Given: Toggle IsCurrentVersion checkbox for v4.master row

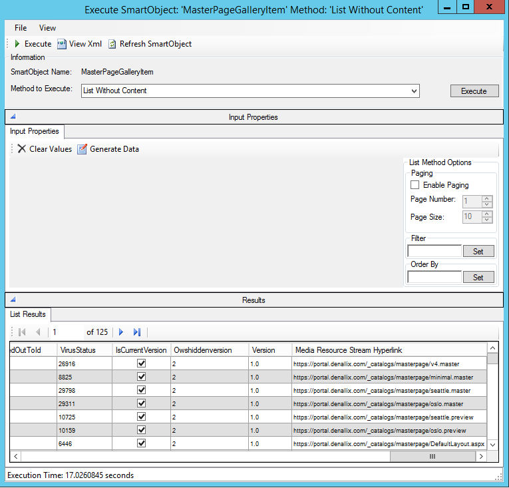Looking at the screenshot, I should 141,364.
